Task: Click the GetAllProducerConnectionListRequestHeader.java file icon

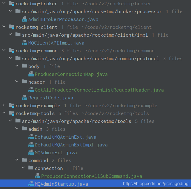Action: coord(31,90)
